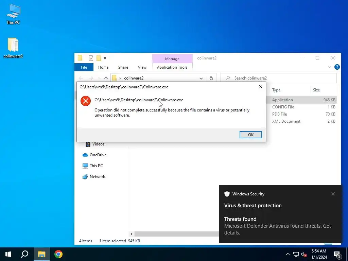Image resolution: width=348 pixels, height=261 pixels.
Task: Open the File menu in Explorer
Action: click(84, 67)
